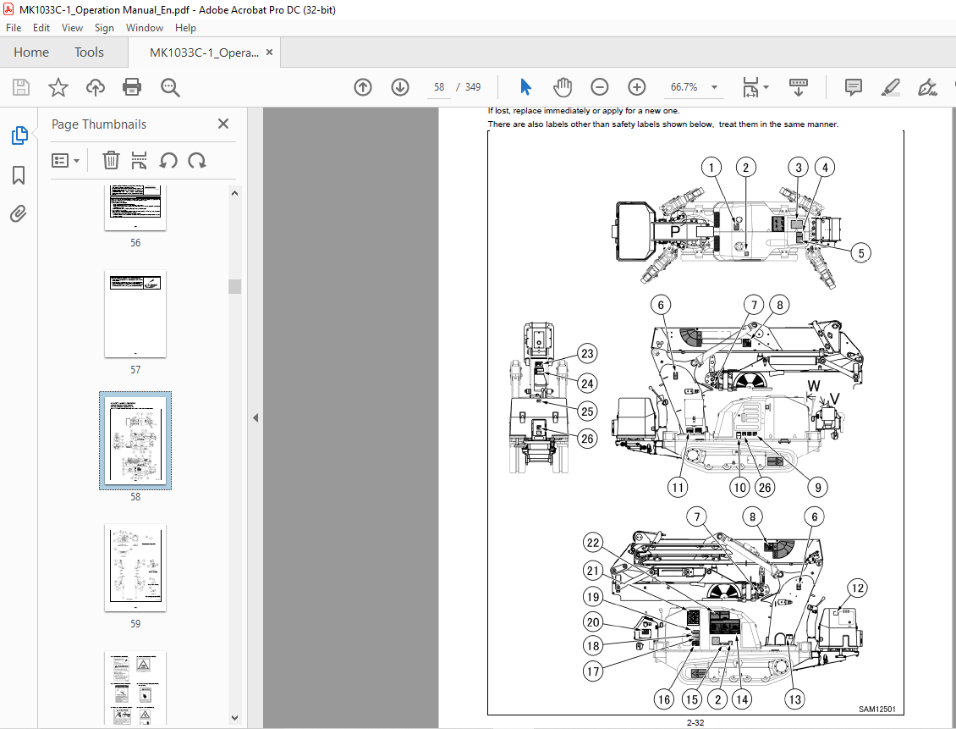Image resolution: width=956 pixels, height=729 pixels.
Task: Zoom in with the plus button
Action: tap(636, 87)
